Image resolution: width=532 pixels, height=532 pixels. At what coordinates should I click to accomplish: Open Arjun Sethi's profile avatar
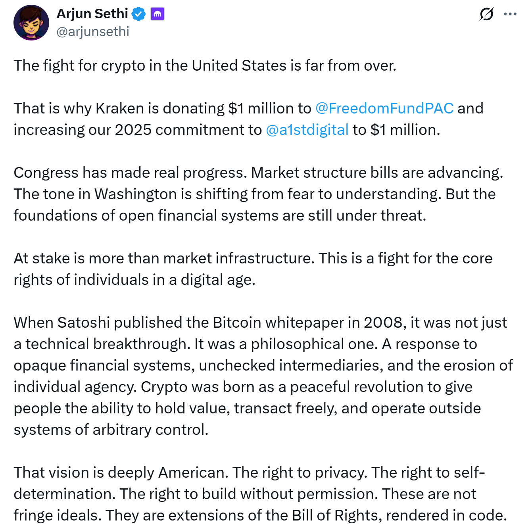coord(31,23)
